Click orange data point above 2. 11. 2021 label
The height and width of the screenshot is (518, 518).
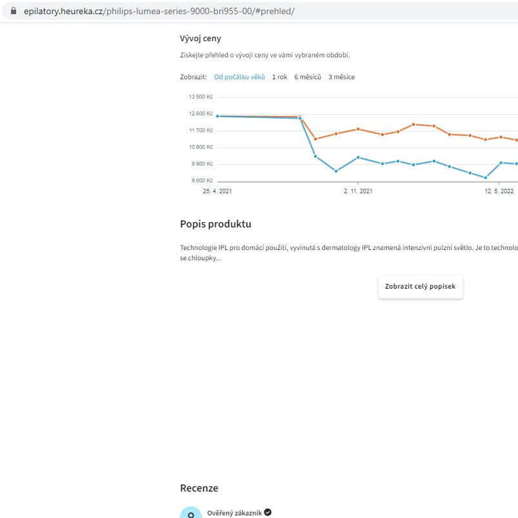[358, 129]
